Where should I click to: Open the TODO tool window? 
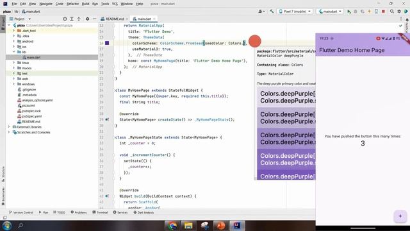pos(59,212)
